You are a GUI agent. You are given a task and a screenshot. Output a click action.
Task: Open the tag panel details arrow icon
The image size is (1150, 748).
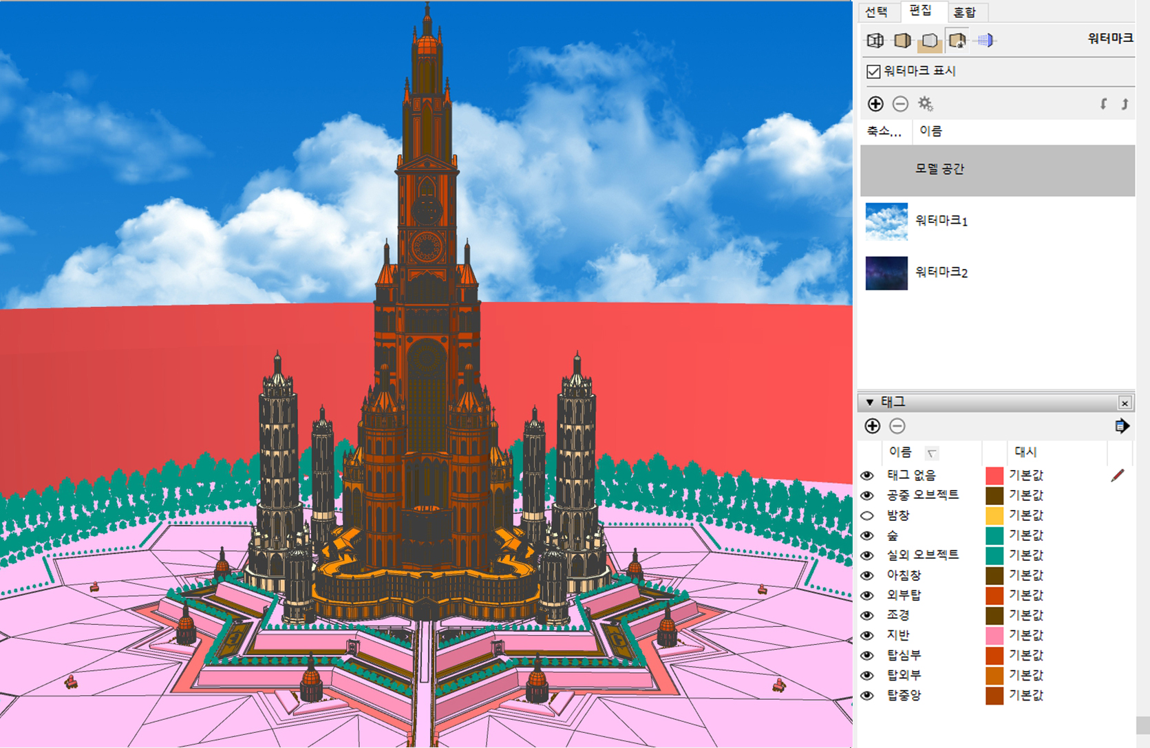coord(1122,426)
